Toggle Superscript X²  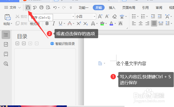[79, 23]
